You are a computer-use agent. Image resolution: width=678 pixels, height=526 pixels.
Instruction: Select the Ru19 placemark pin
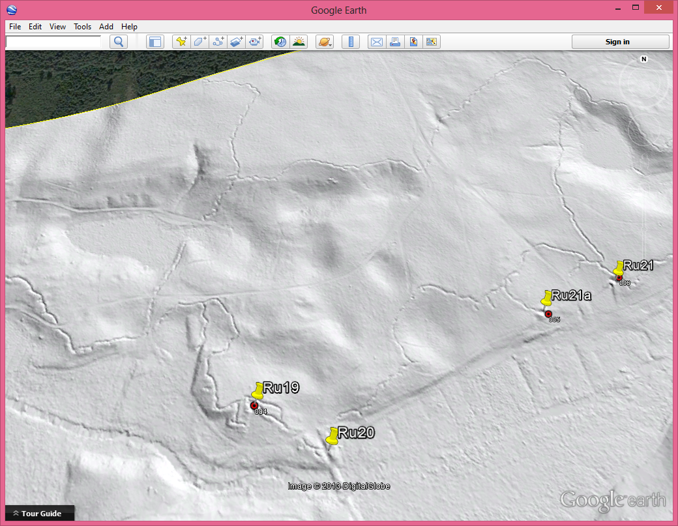[x=258, y=391]
